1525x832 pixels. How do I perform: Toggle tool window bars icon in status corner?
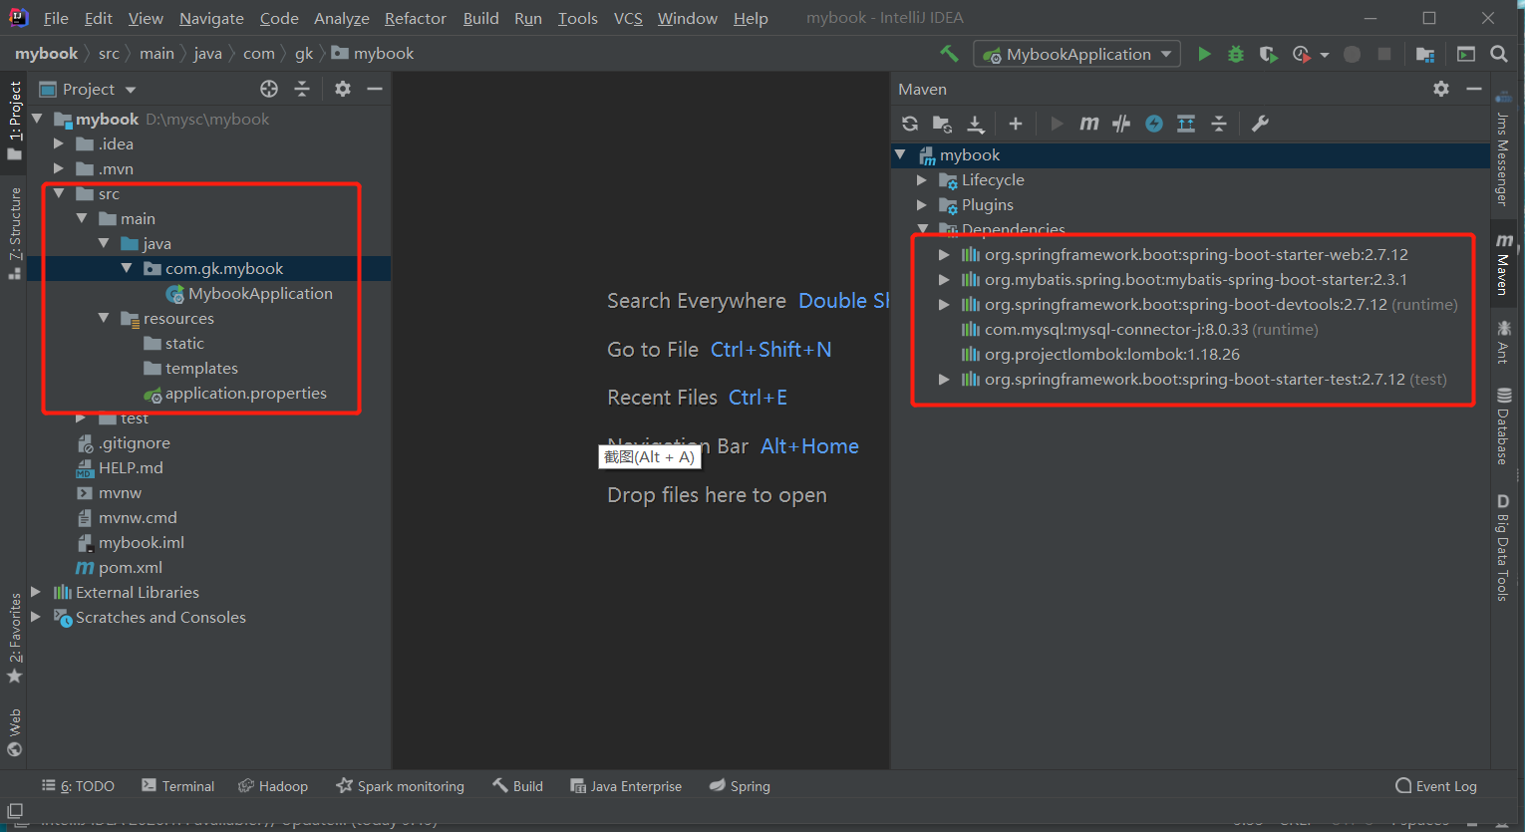tap(15, 812)
